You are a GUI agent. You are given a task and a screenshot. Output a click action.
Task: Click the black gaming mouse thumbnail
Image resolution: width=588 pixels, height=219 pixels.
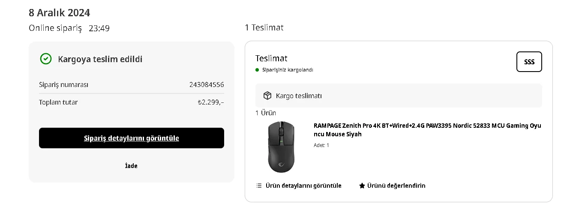pyautogui.click(x=281, y=147)
